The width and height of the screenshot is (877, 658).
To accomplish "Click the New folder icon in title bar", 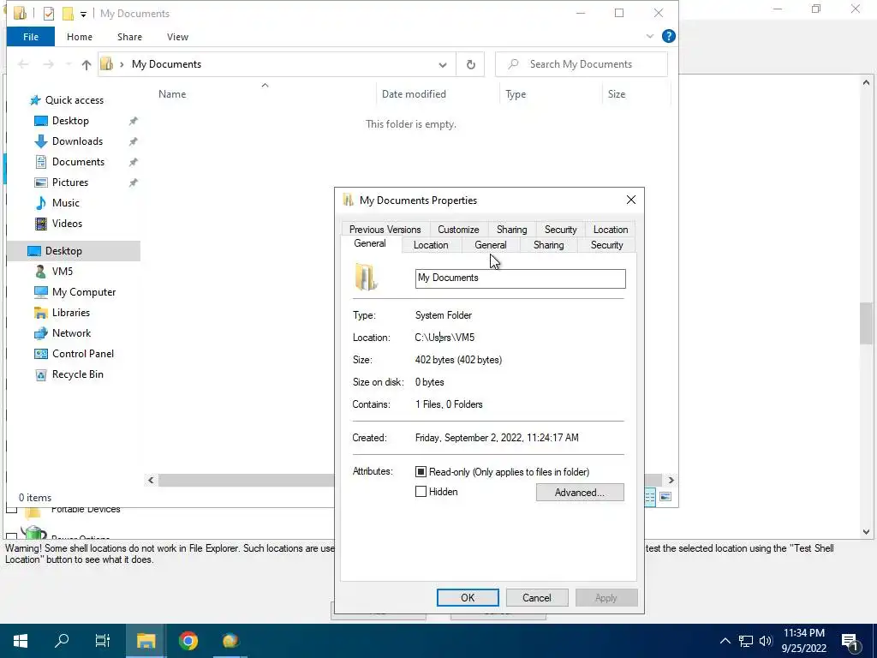I will [69, 14].
